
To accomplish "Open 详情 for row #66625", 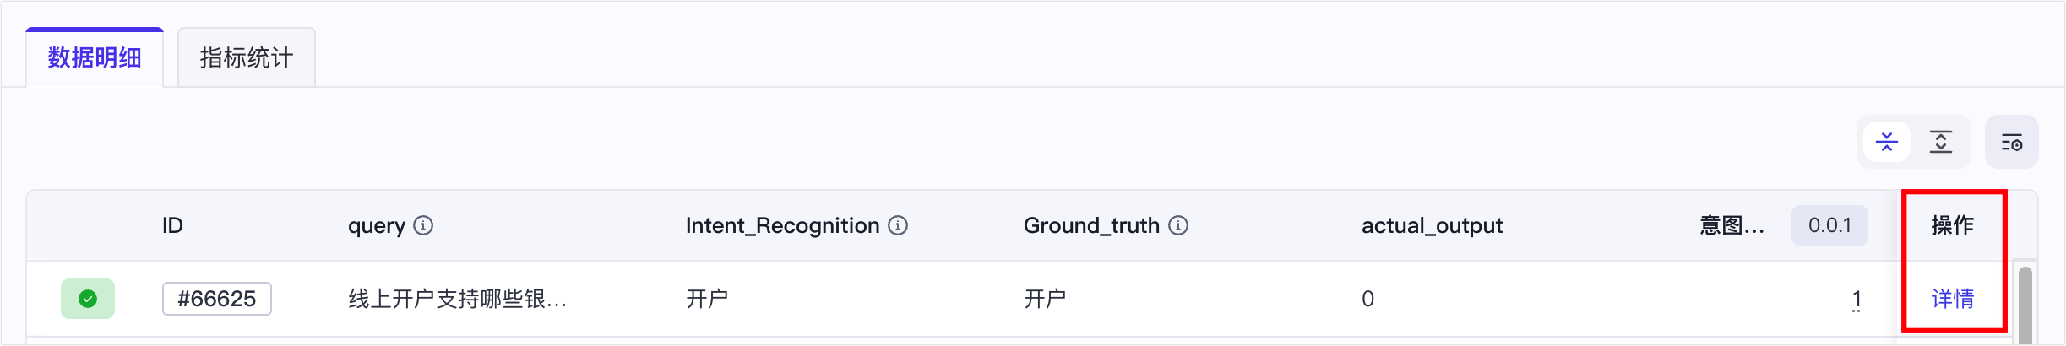I will click(x=1952, y=299).
